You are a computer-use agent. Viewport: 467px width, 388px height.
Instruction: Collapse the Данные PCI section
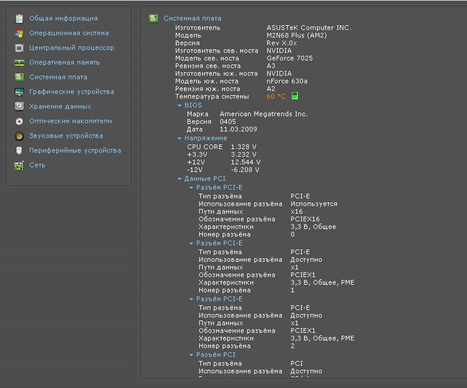[x=180, y=178]
